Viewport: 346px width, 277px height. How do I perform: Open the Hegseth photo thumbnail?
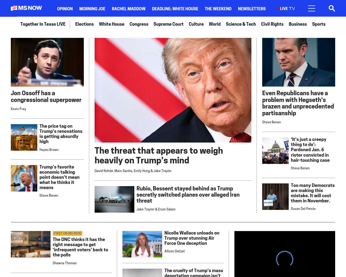tap(299, 62)
